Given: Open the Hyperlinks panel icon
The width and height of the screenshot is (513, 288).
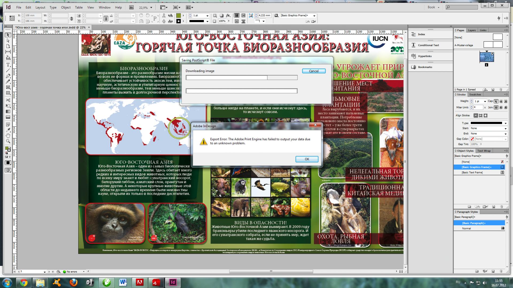Looking at the screenshot, I should pos(425,56).
